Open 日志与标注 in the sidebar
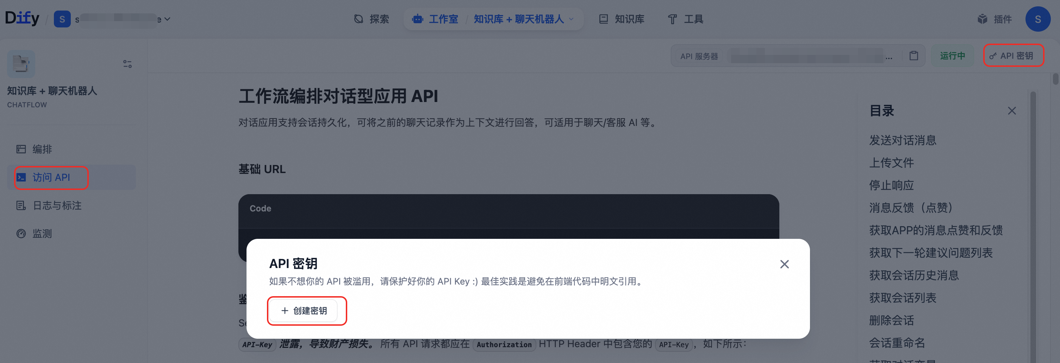This screenshot has height=363, width=1060. (71, 205)
